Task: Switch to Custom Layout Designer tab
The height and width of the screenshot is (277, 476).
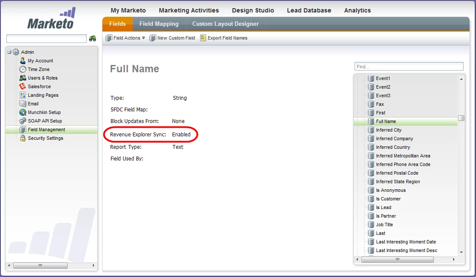Action: [x=225, y=24]
